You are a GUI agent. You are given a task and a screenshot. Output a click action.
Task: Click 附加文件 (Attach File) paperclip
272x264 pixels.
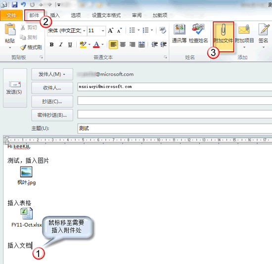click(224, 37)
